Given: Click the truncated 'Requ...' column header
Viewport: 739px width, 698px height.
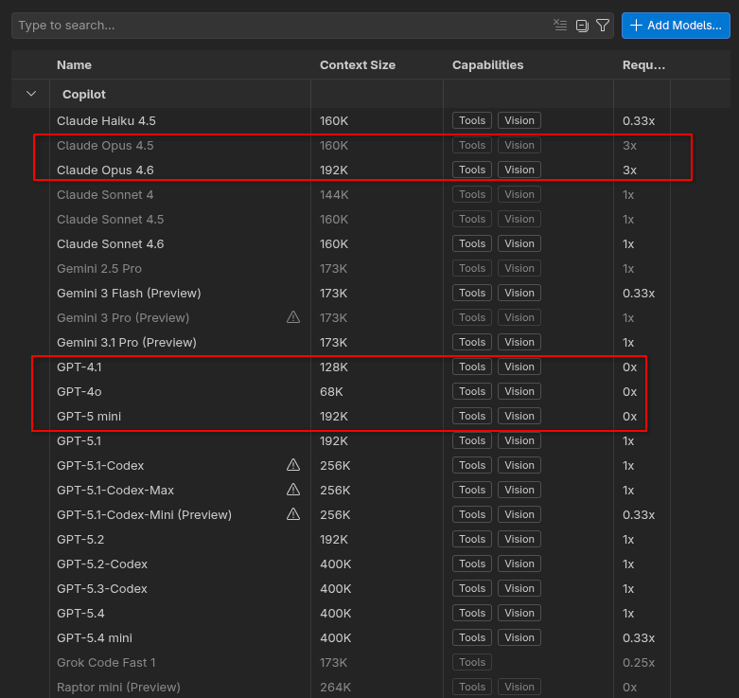Looking at the screenshot, I should pos(643,65).
